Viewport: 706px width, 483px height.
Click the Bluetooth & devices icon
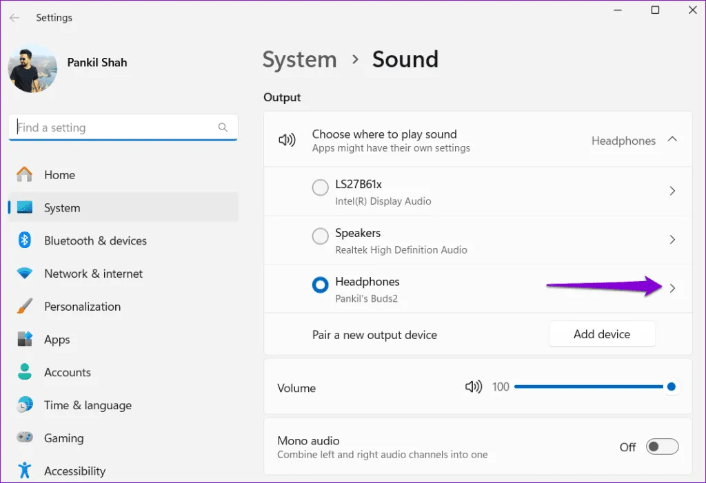click(25, 240)
